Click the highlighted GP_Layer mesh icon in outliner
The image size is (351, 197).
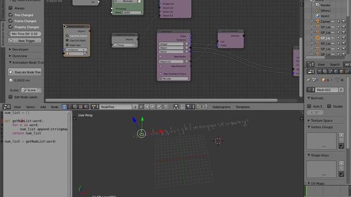tap(318, 38)
